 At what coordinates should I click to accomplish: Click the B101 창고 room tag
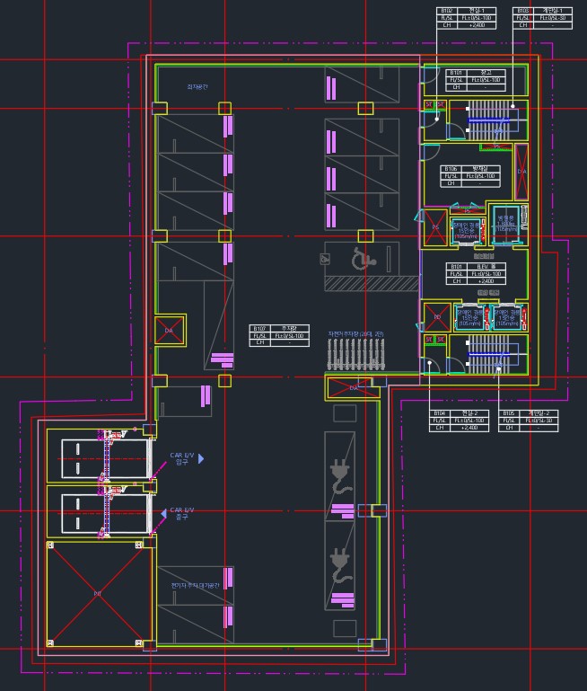[x=475, y=79]
